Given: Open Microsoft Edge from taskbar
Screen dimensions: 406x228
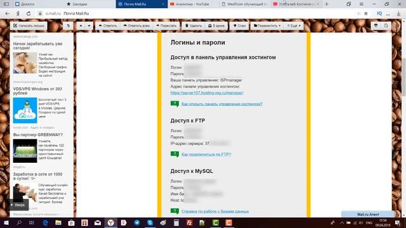Looking at the screenshot, I should 45,222.
